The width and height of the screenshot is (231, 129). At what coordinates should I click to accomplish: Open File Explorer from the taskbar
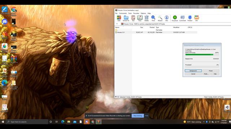coord(69,122)
